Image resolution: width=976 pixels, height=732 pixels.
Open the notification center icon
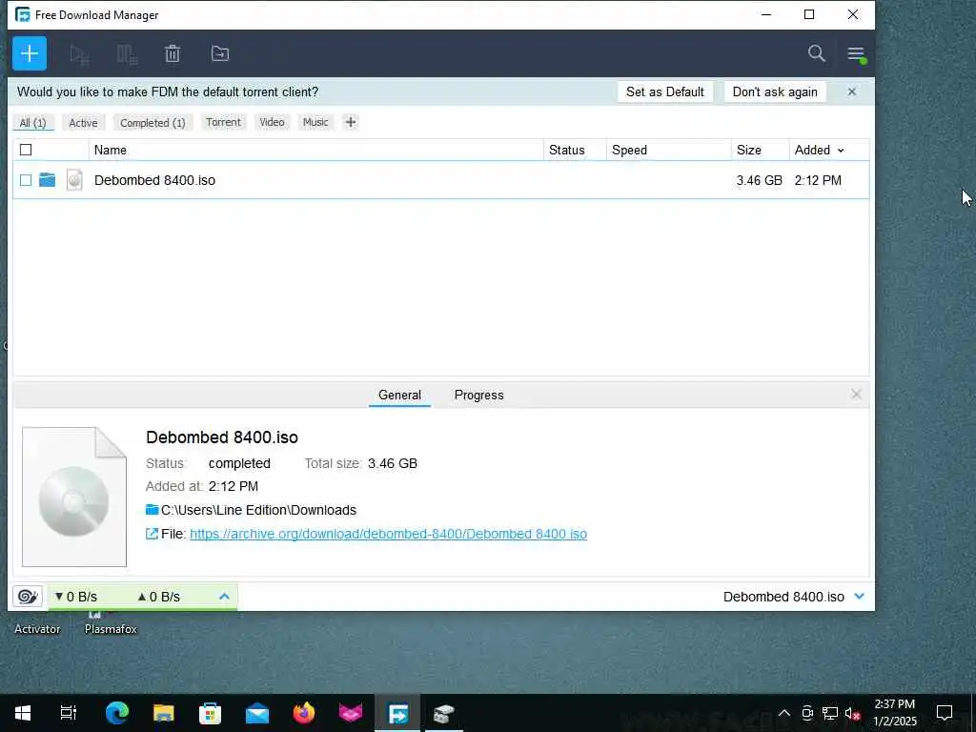pyautogui.click(x=945, y=713)
